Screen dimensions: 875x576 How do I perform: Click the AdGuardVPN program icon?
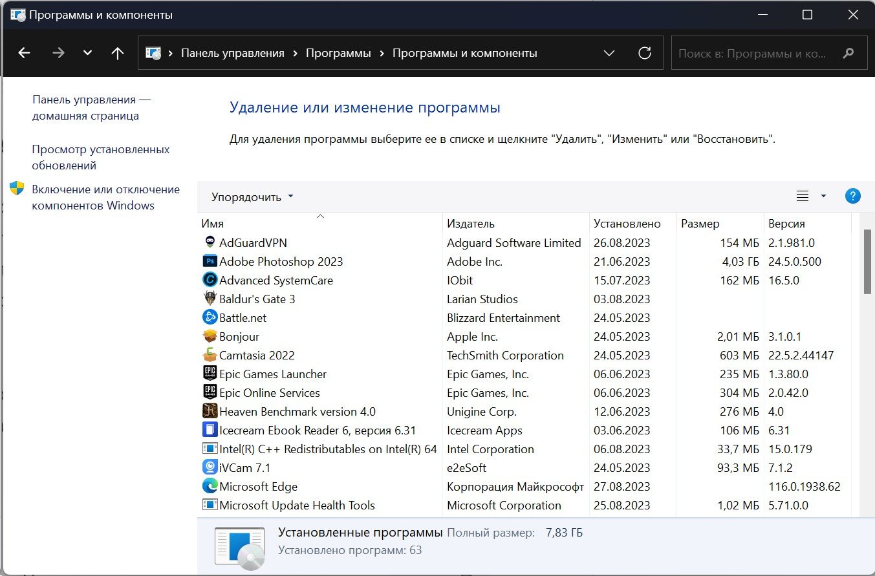pos(210,242)
